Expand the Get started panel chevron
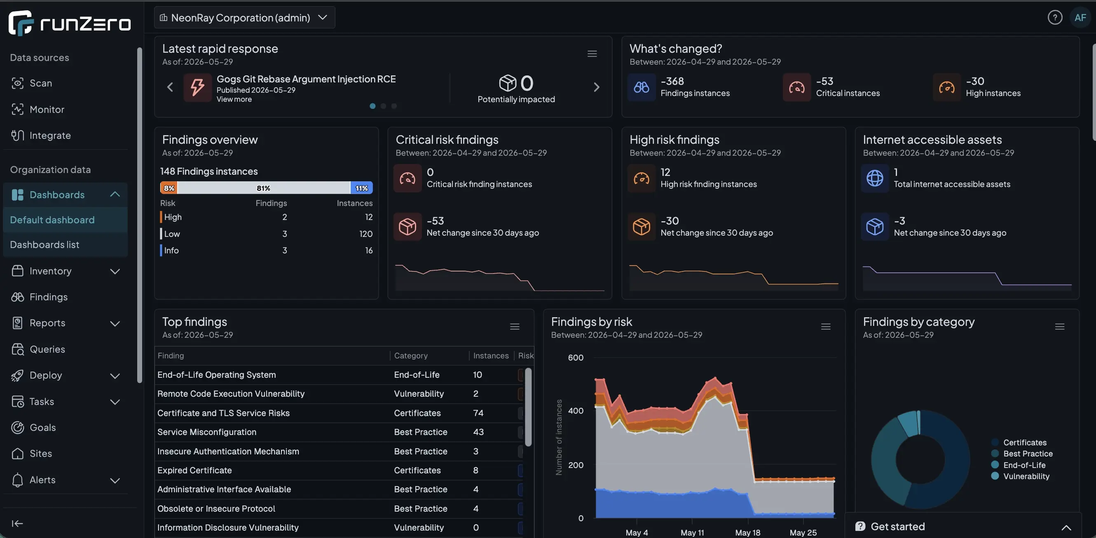1096x538 pixels. (x=1066, y=527)
